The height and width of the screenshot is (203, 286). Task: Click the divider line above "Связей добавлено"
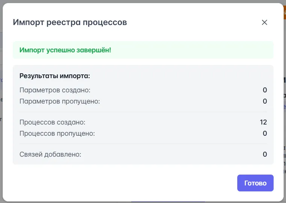click(x=143, y=144)
